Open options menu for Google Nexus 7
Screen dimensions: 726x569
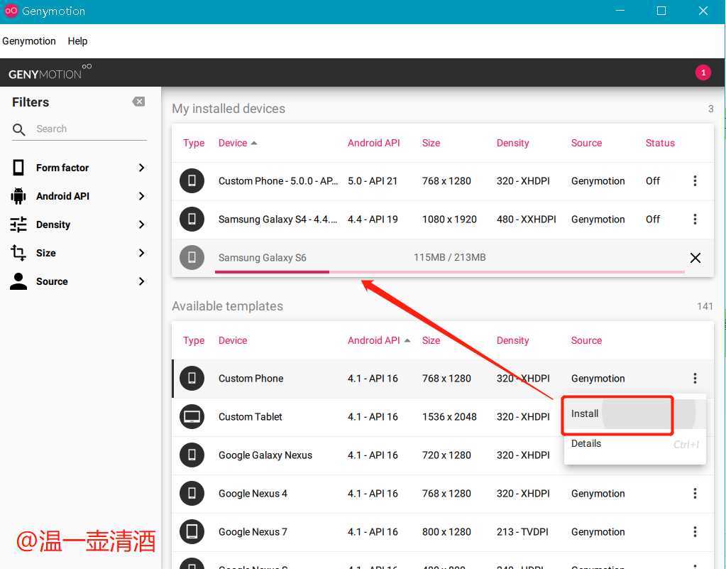695,532
